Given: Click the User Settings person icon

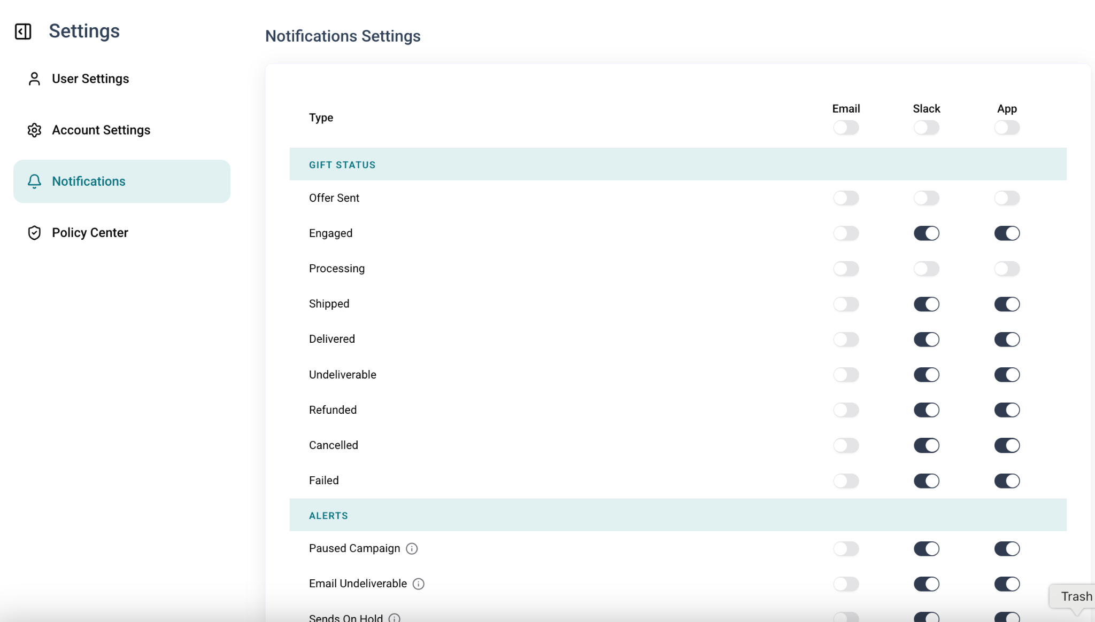Looking at the screenshot, I should [34, 79].
